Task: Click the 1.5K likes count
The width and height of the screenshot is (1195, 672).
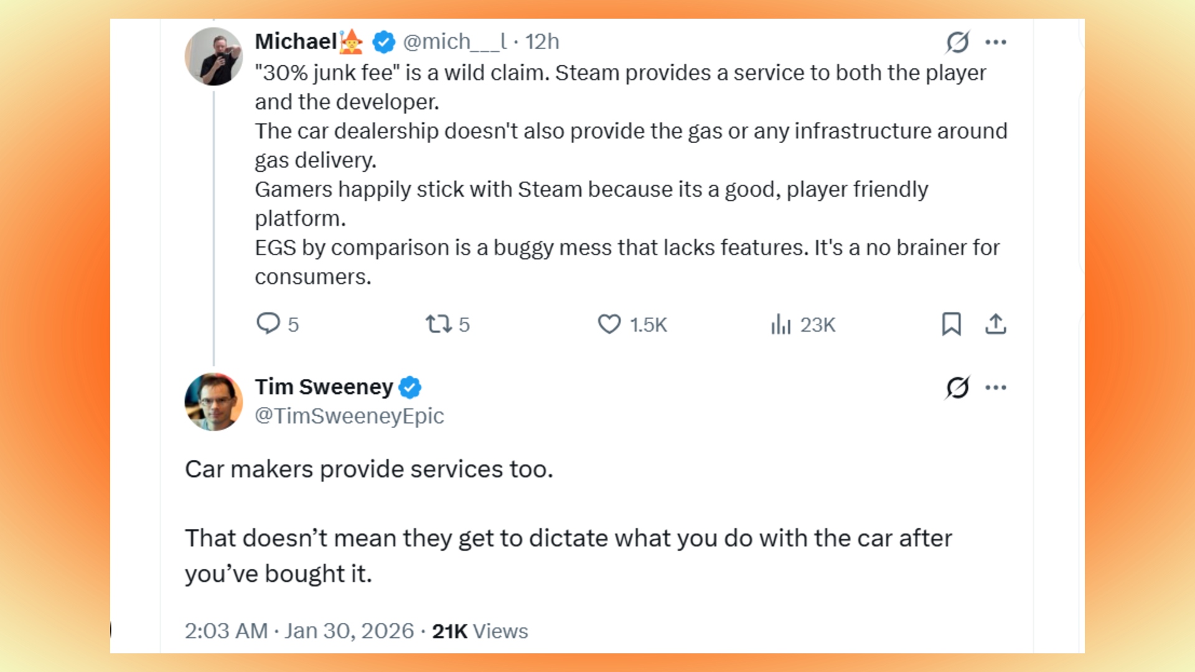Action: pos(647,324)
